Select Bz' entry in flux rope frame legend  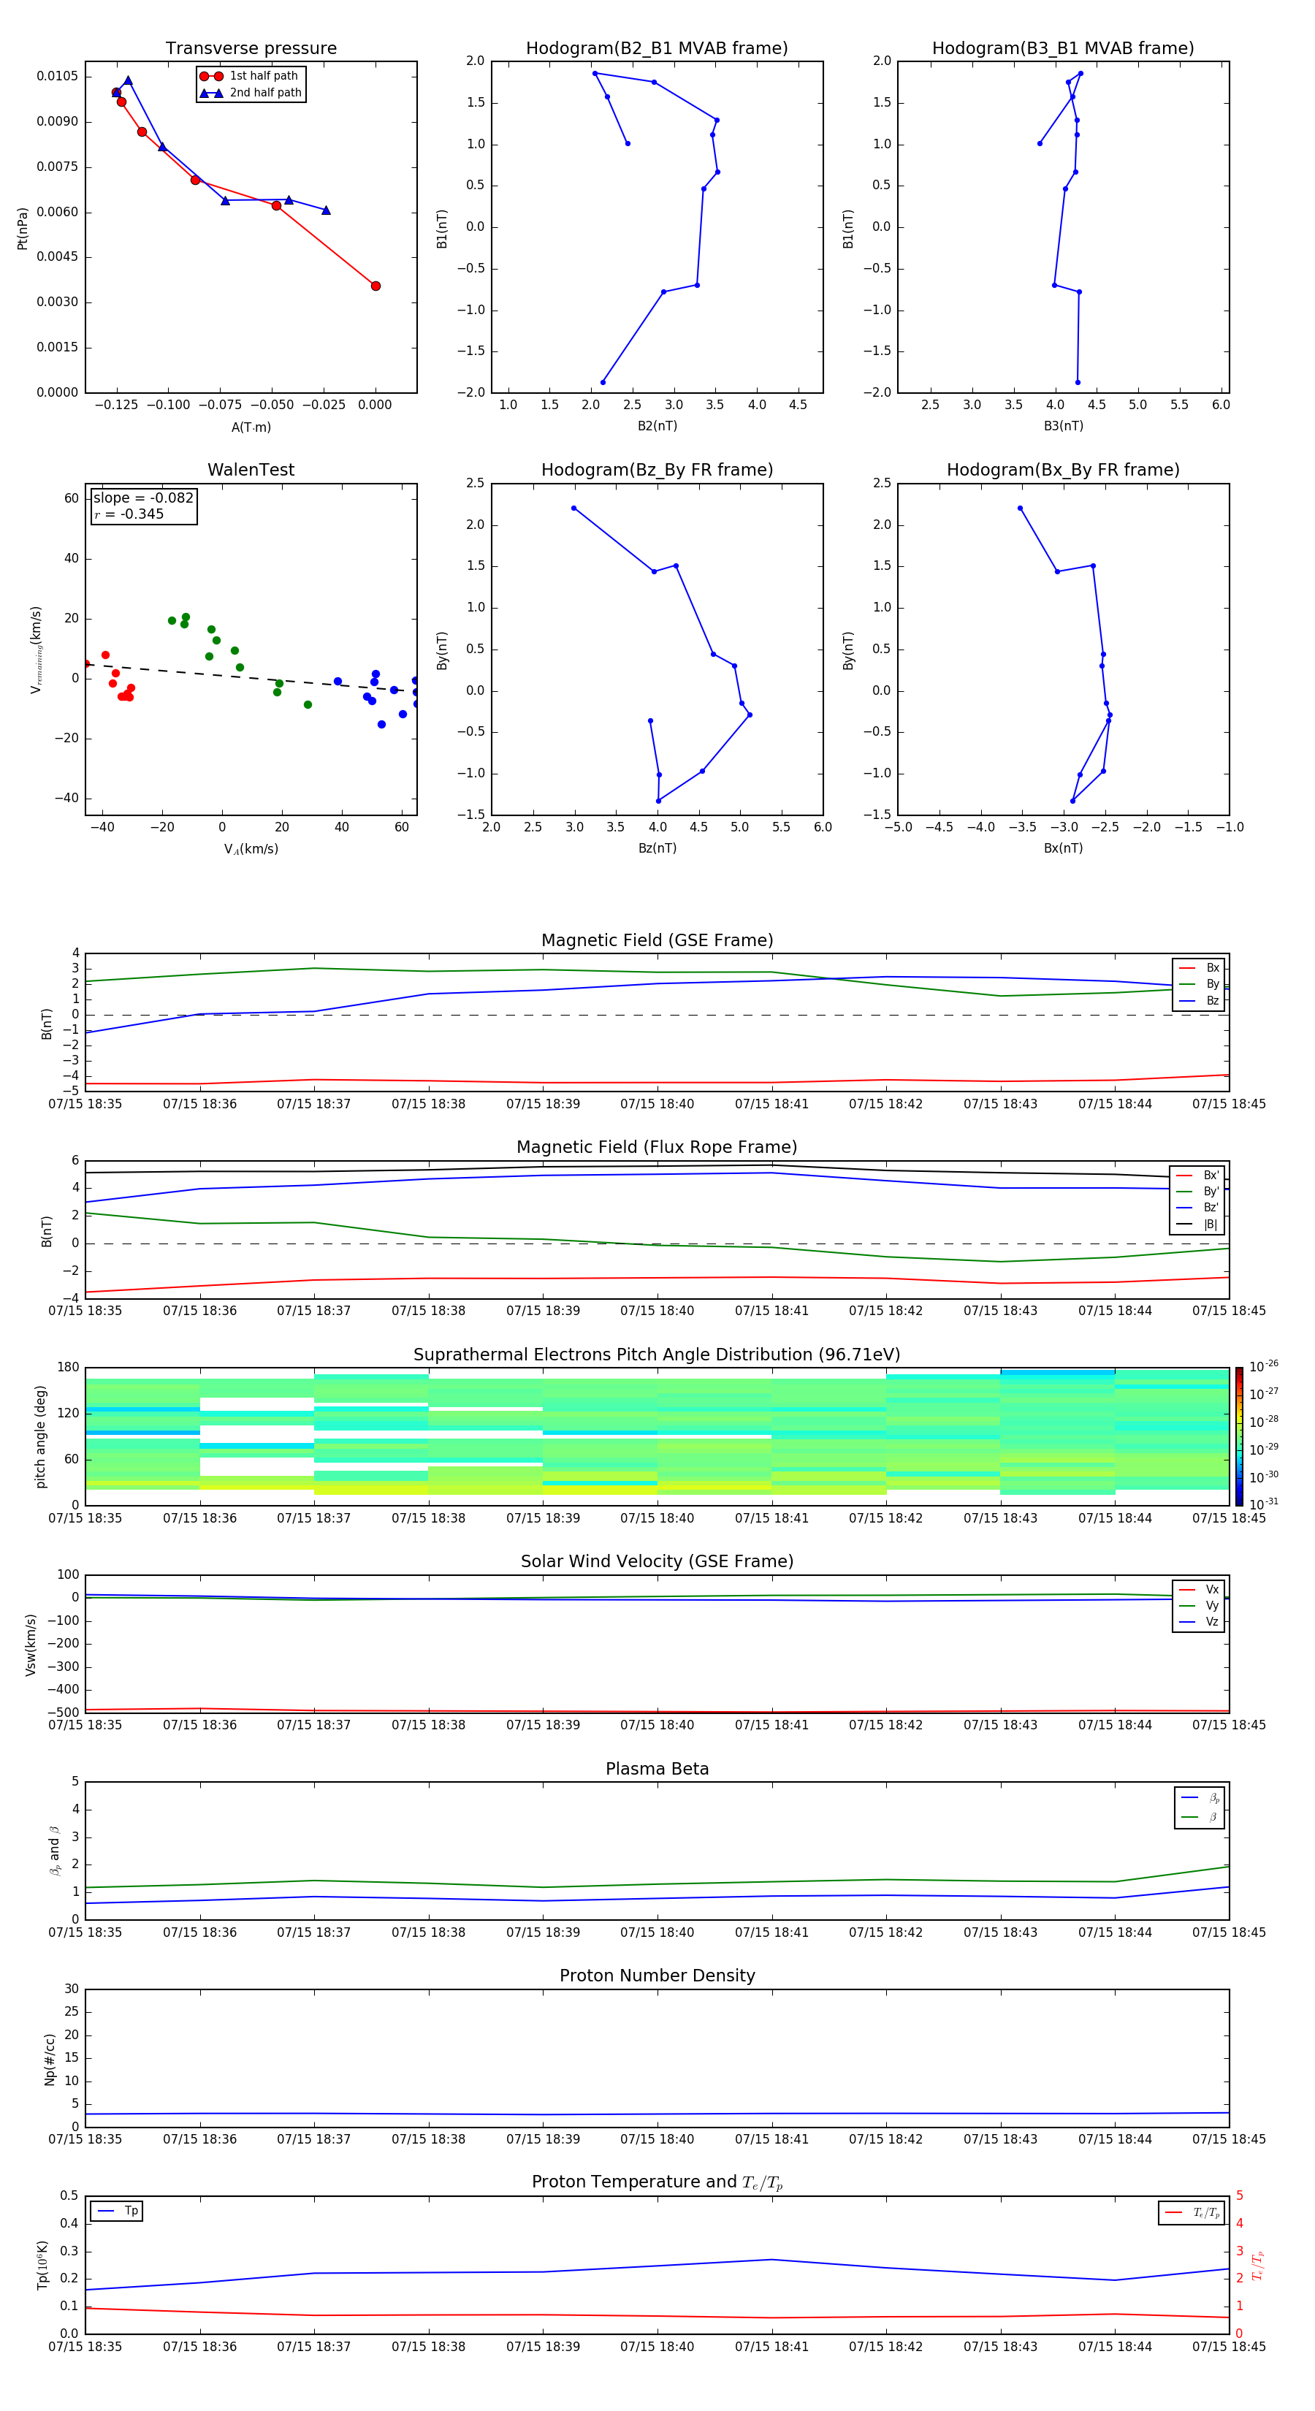(1198, 1208)
